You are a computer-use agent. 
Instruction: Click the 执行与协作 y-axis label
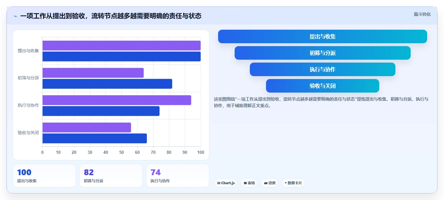tap(28, 105)
